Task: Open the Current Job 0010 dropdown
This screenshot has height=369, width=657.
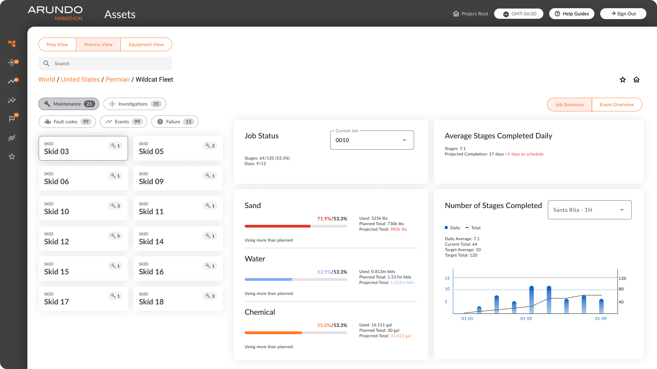Action: click(x=372, y=140)
